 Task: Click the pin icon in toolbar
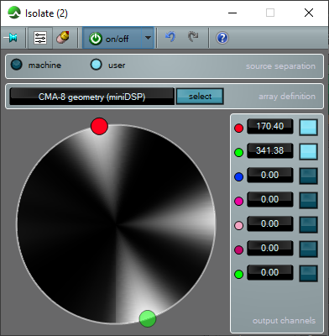point(12,38)
